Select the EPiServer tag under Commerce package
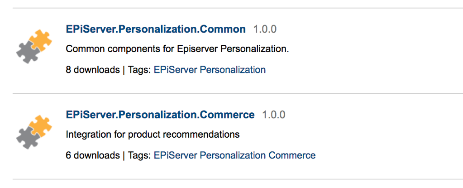463x188 pixels. tap(175, 155)
